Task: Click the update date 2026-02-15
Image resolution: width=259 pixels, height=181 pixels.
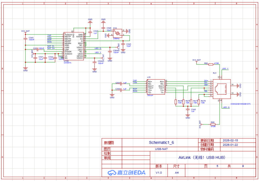Action: click(x=230, y=140)
